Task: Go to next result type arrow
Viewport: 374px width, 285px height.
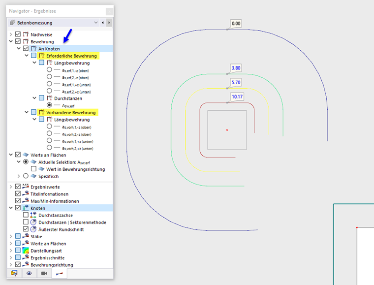Action: (109, 23)
